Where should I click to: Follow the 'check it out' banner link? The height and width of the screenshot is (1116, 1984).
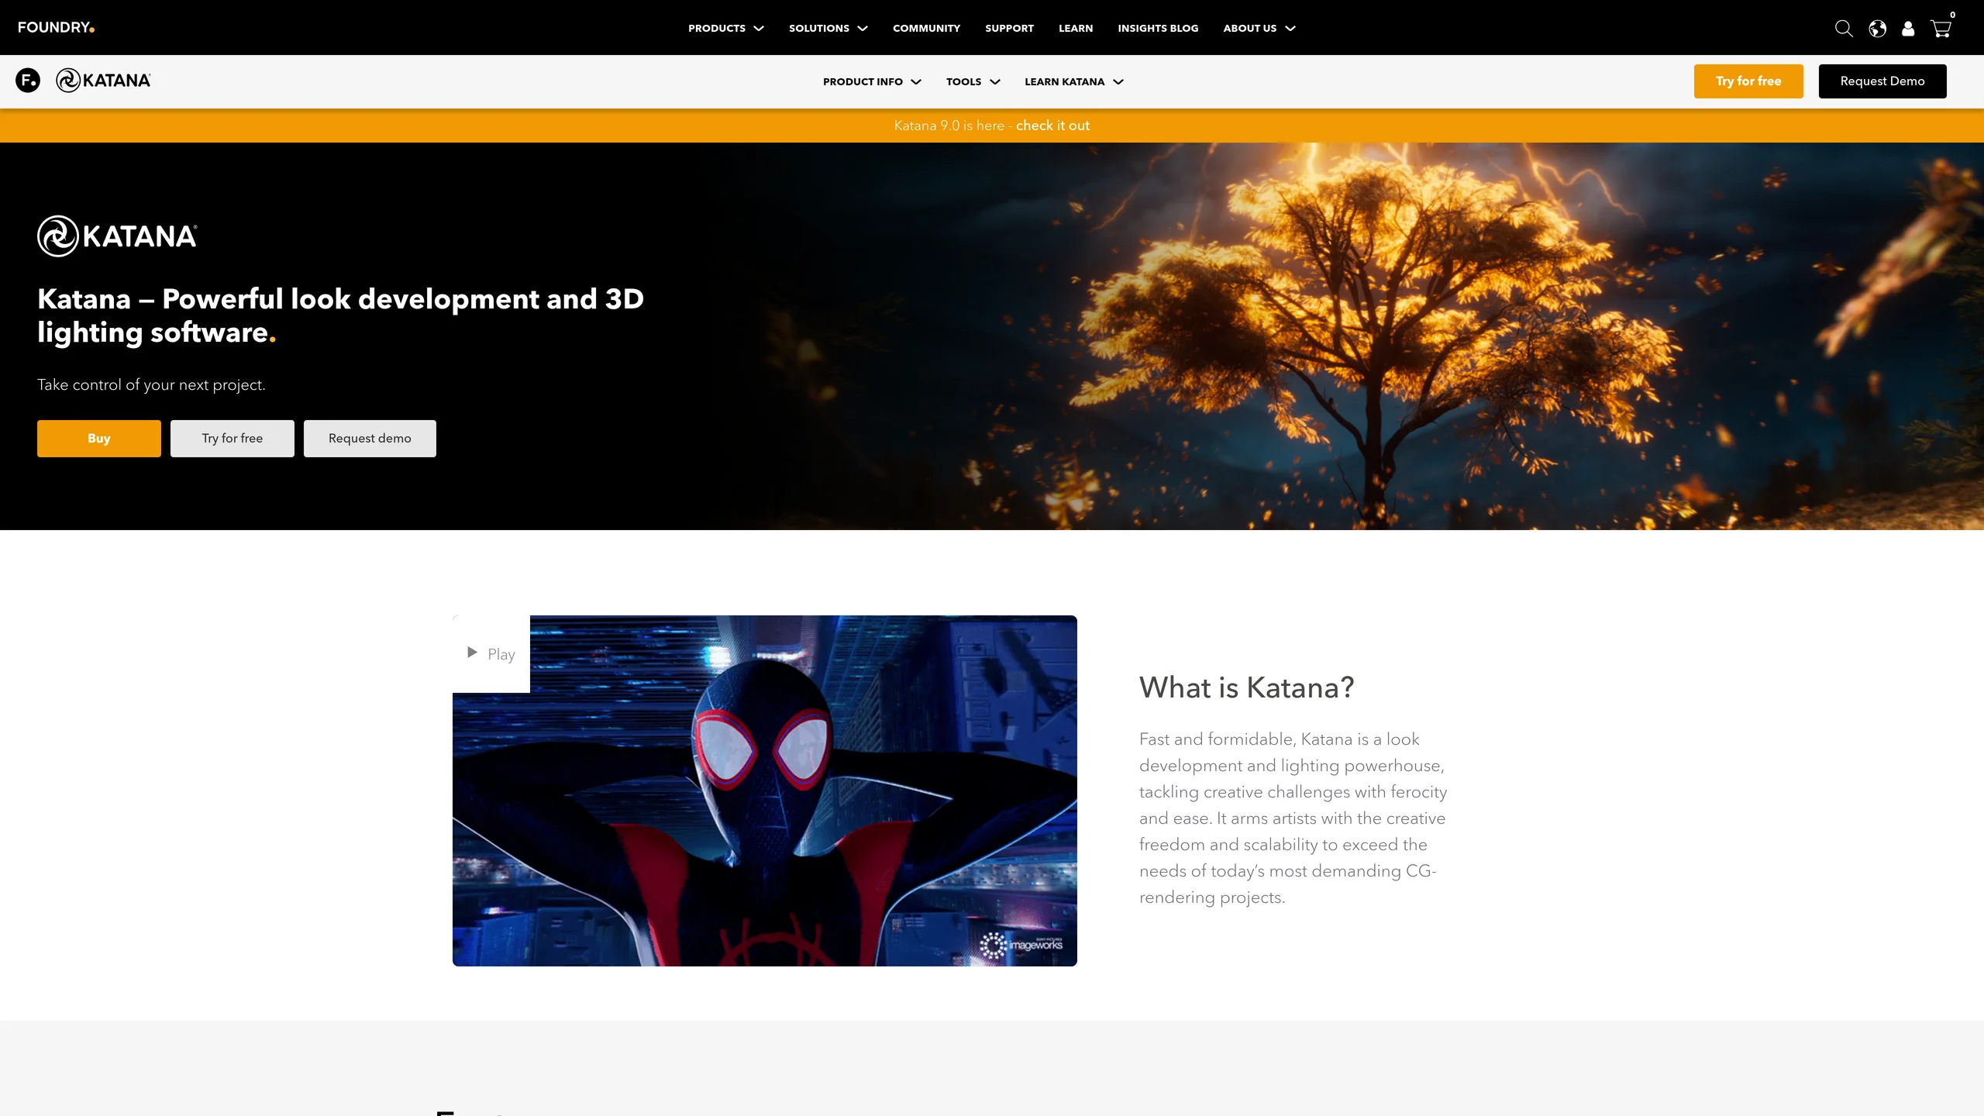(x=1052, y=126)
